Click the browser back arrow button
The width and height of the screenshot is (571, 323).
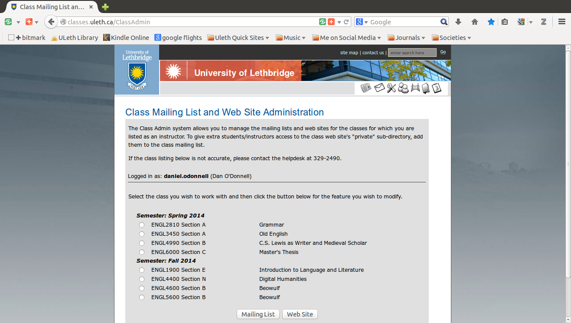click(51, 22)
